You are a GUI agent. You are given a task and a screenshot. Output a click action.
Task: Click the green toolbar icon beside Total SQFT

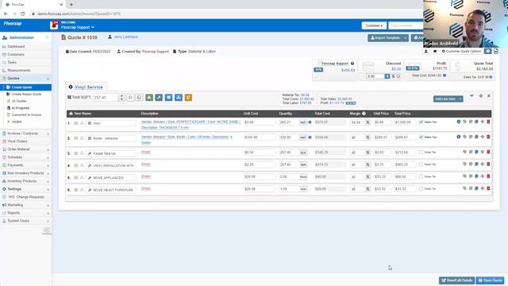tap(149, 98)
